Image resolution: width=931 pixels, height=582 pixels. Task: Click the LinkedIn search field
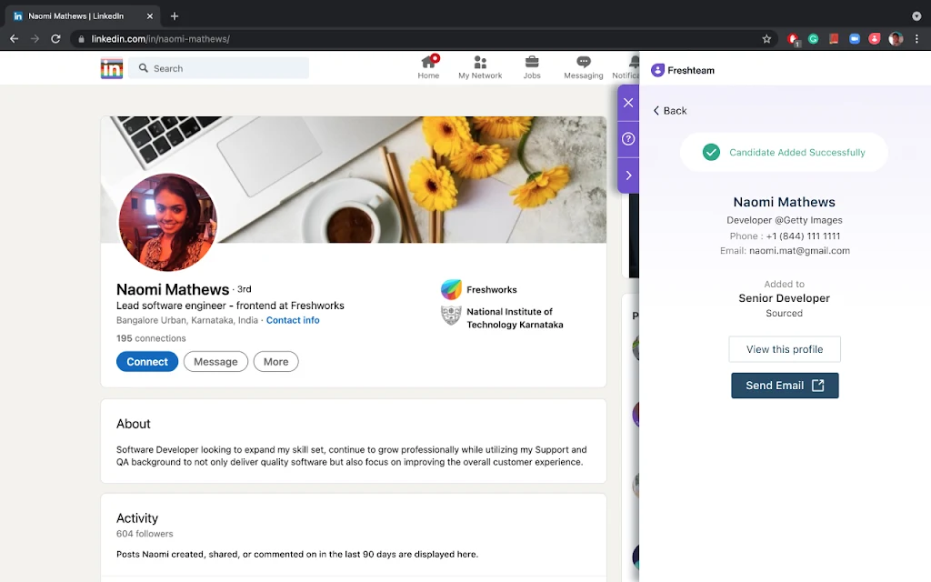coord(218,68)
